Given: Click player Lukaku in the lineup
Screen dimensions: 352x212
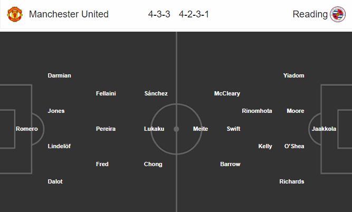Looking at the screenshot, I should coord(154,129).
